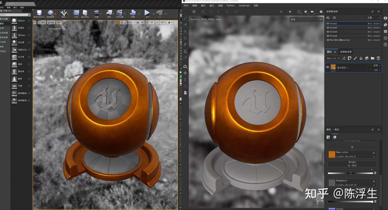Viewport: 388px width, 210px height.
Task: Add paint layer brush icon
Action: [x=355, y=58]
